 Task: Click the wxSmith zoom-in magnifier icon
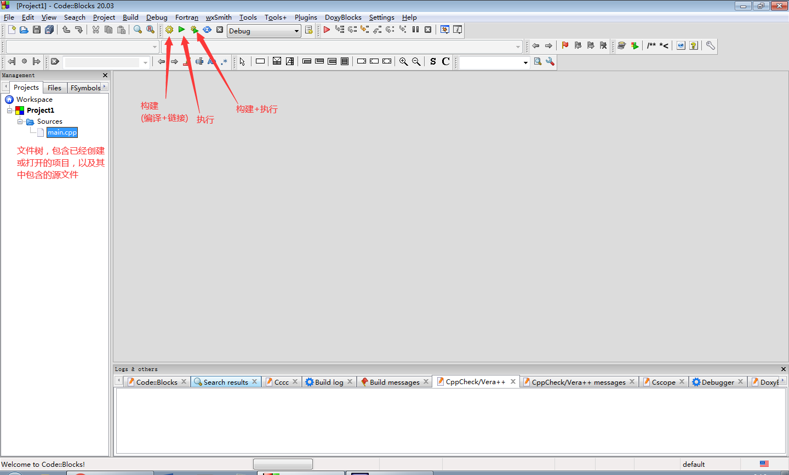[404, 61]
